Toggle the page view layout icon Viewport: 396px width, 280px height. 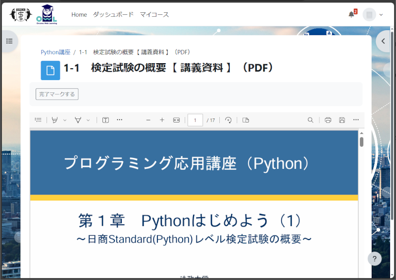tap(246, 120)
